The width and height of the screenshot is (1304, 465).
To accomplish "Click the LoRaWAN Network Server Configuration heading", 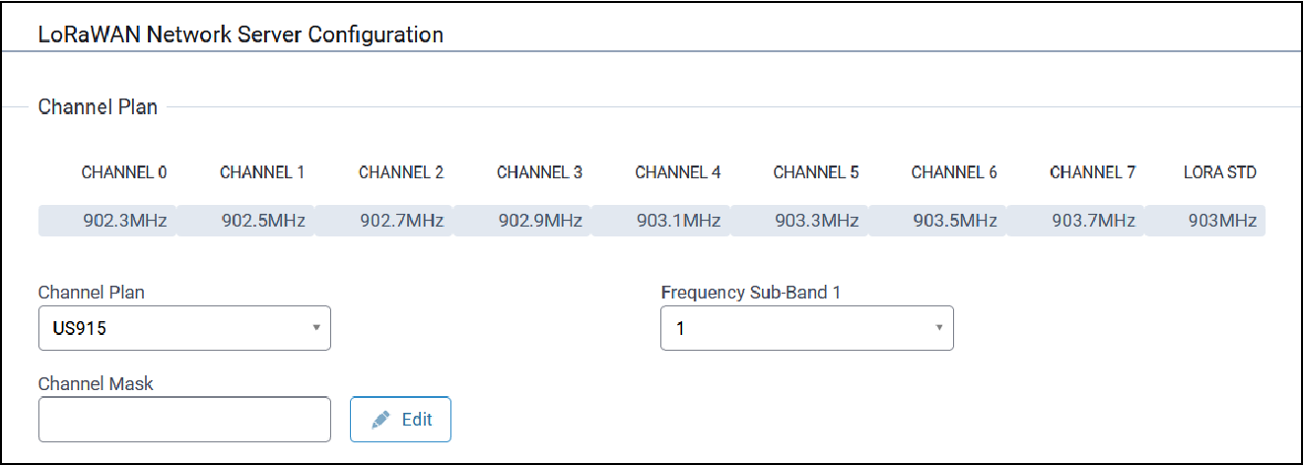I will [x=240, y=34].
